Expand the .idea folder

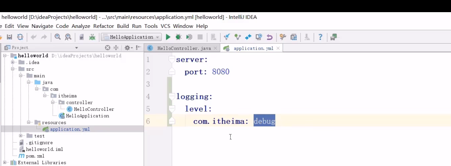tap(13, 62)
